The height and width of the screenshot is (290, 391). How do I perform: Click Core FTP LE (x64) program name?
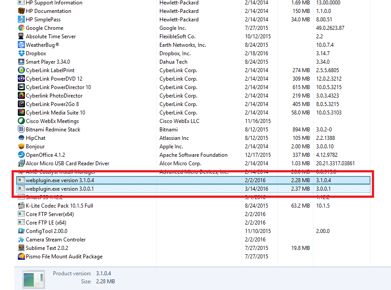(46, 223)
